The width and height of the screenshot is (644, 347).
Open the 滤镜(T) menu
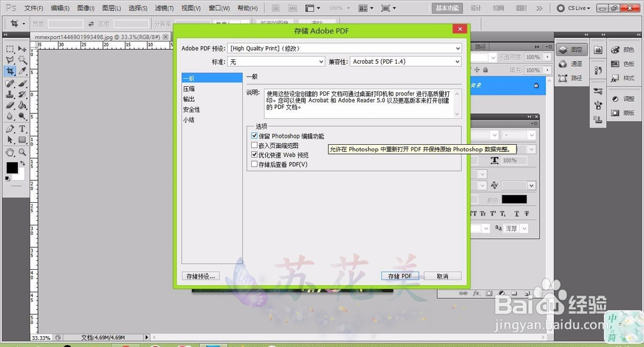[x=164, y=8]
